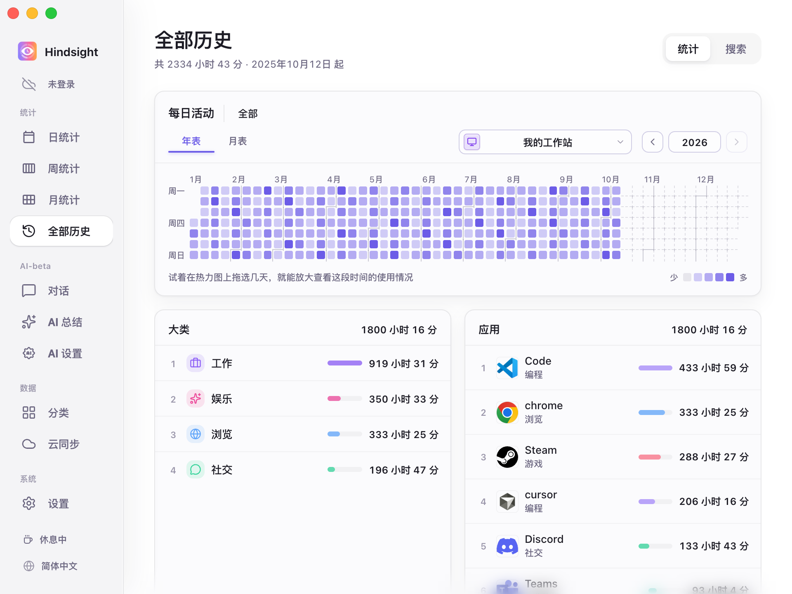Click the lightest legend swatch near 少
This screenshot has height=594, width=792.
[687, 277]
